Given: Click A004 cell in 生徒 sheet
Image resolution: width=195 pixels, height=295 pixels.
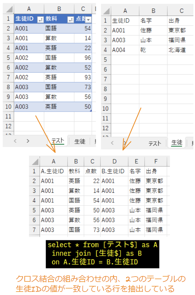Looking at the screenshot, I should [125, 50].
